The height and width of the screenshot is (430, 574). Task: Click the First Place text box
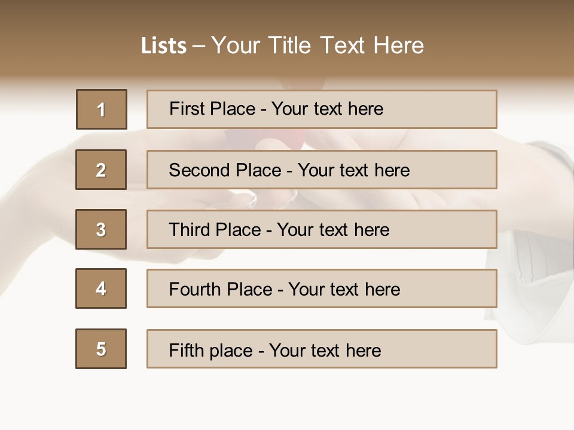pos(322,109)
